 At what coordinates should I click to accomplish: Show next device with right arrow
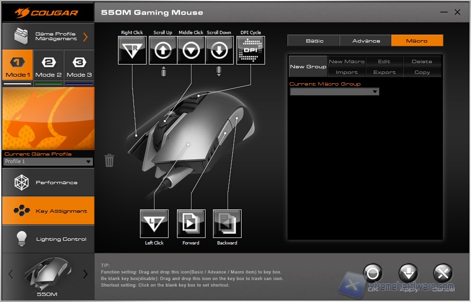85,274
